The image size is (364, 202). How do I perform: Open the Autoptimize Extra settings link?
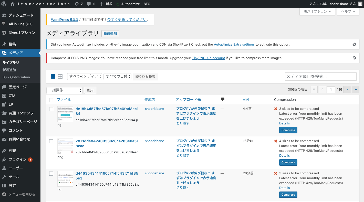[x=234, y=44]
